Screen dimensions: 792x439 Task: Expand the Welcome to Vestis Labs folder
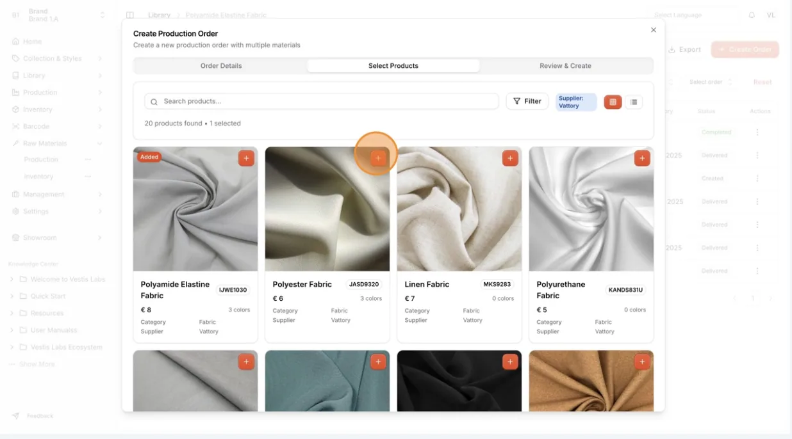56,280
